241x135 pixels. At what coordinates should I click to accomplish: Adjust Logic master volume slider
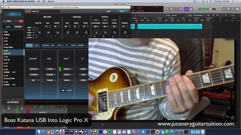pyautogui.click(x=207, y=9)
